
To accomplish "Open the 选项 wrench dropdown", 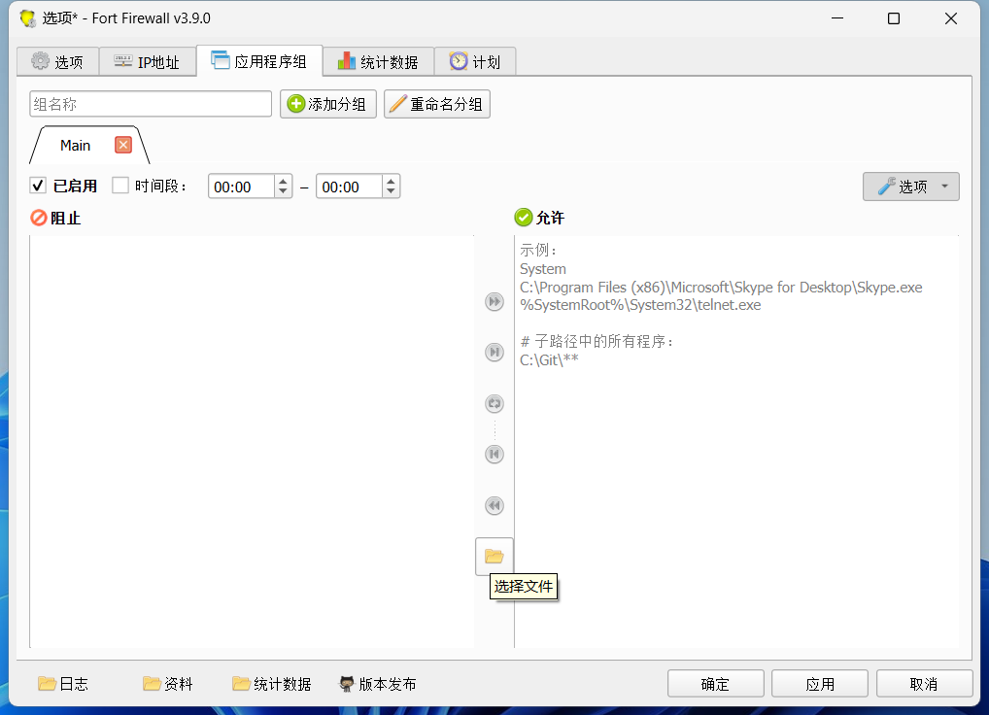I will click(x=910, y=187).
